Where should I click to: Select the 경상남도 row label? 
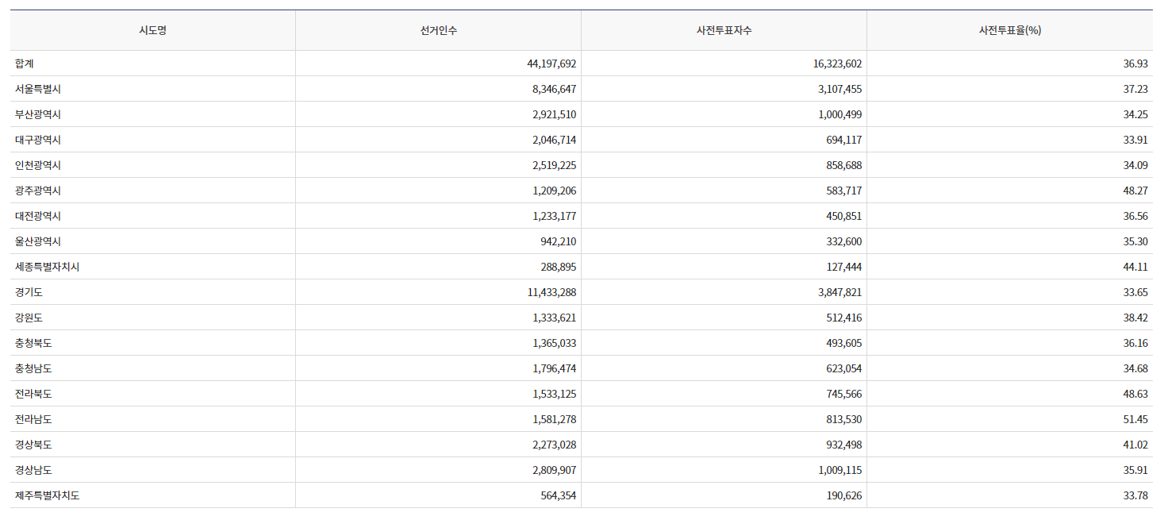[x=33, y=470]
